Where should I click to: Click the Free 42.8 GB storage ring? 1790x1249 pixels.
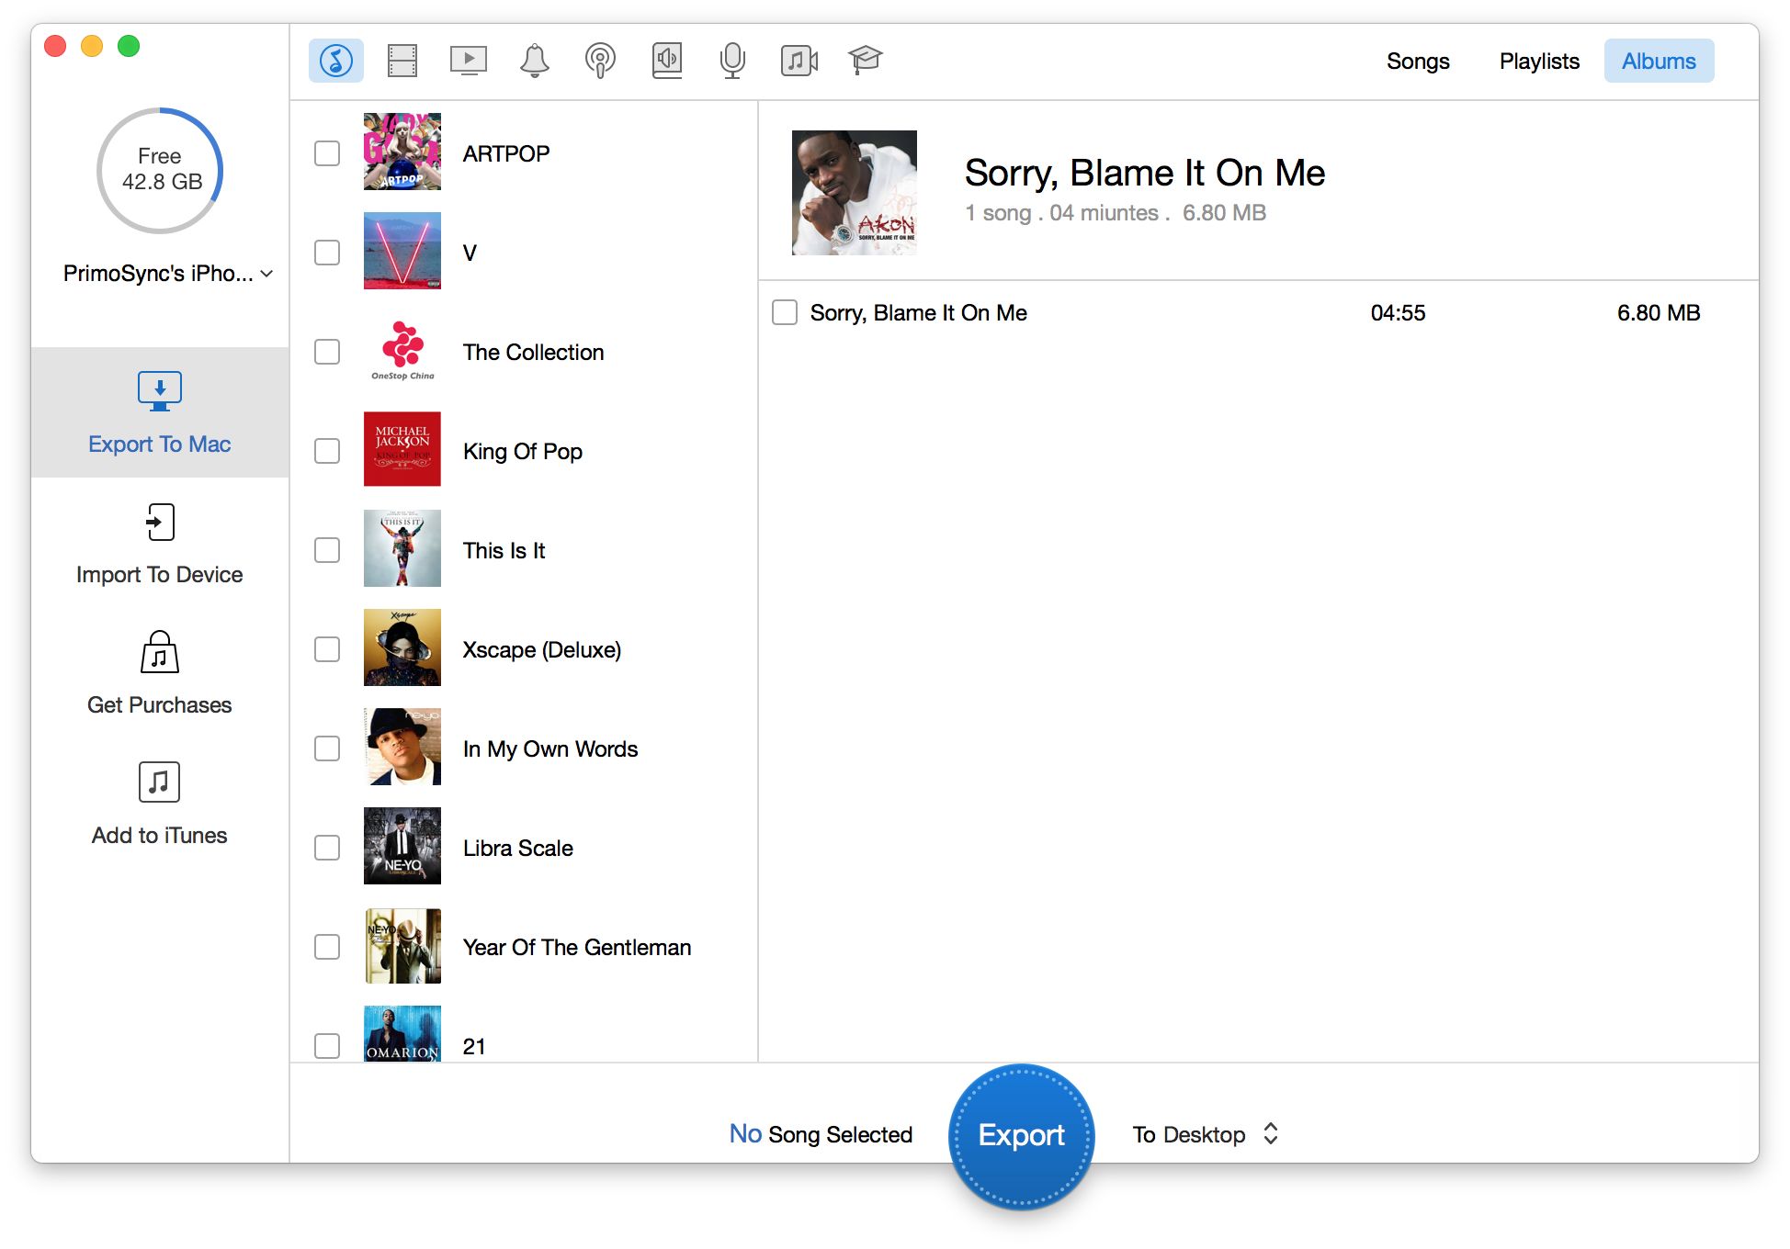(160, 171)
